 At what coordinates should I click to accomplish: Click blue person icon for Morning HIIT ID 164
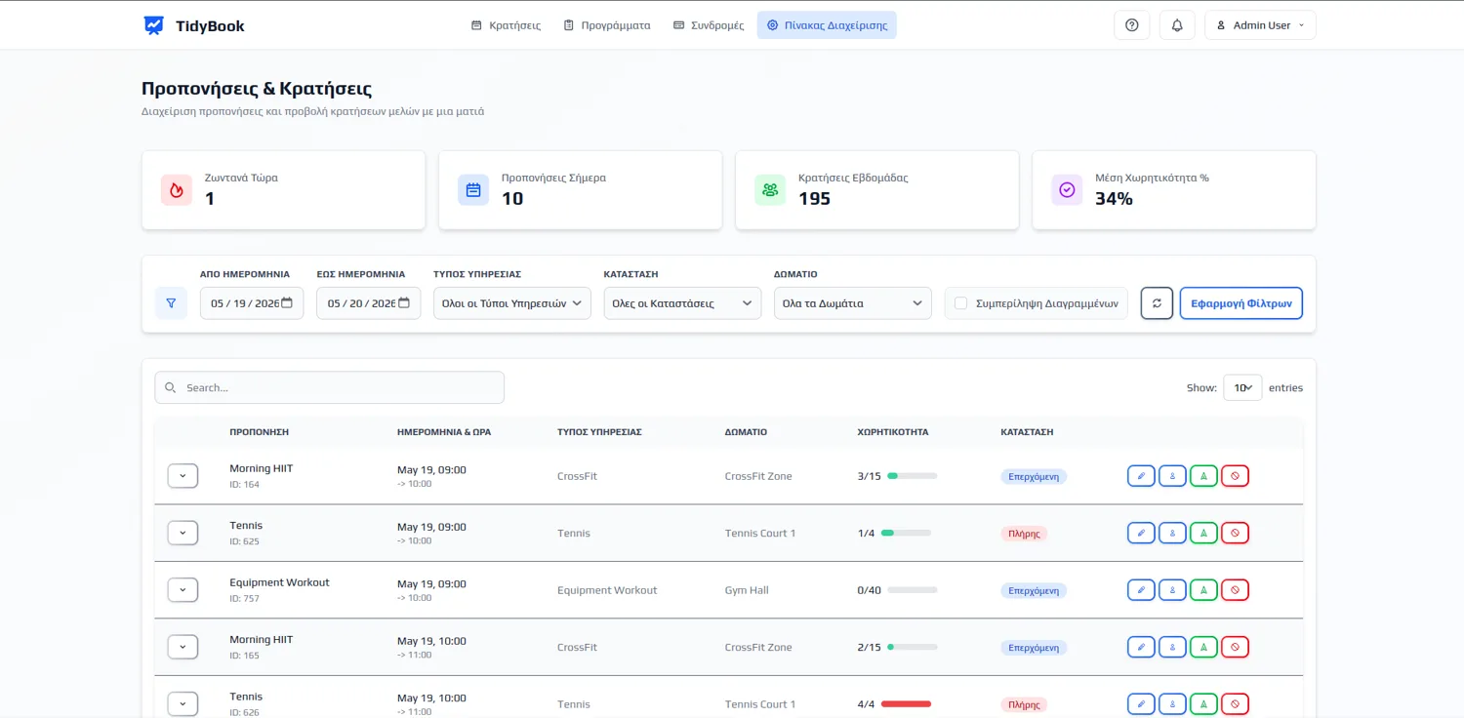pyautogui.click(x=1172, y=476)
